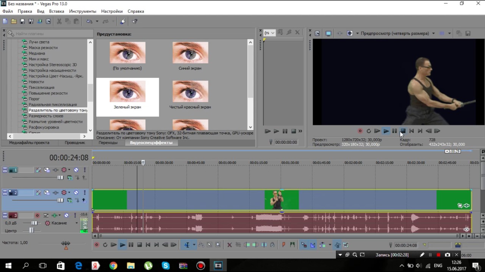The height and width of the screenshot is (272, 485).
Task: Open the edit tool dropdown arrow on the timeline toolbar
Action: (194, 245)
